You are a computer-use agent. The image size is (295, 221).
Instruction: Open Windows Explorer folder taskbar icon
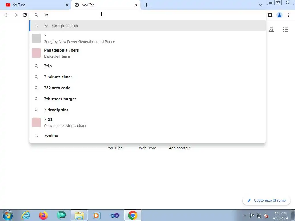79,215
